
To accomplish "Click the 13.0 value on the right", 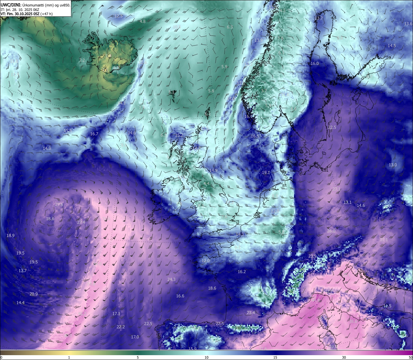I will coord(393,165).
